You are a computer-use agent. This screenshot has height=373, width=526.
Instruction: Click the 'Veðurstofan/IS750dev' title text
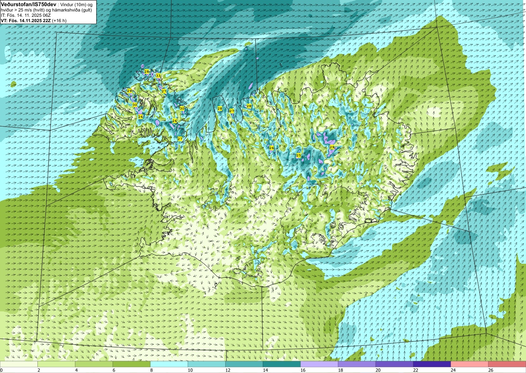click(29, 4)
